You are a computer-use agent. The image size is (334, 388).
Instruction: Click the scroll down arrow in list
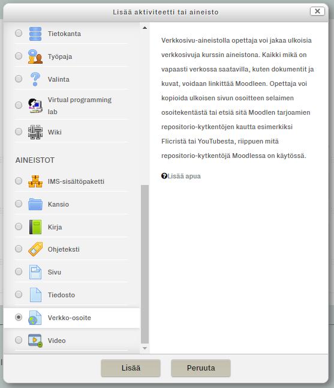[145, 348]
